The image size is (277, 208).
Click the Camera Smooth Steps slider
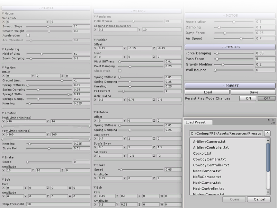coord(49,27)
